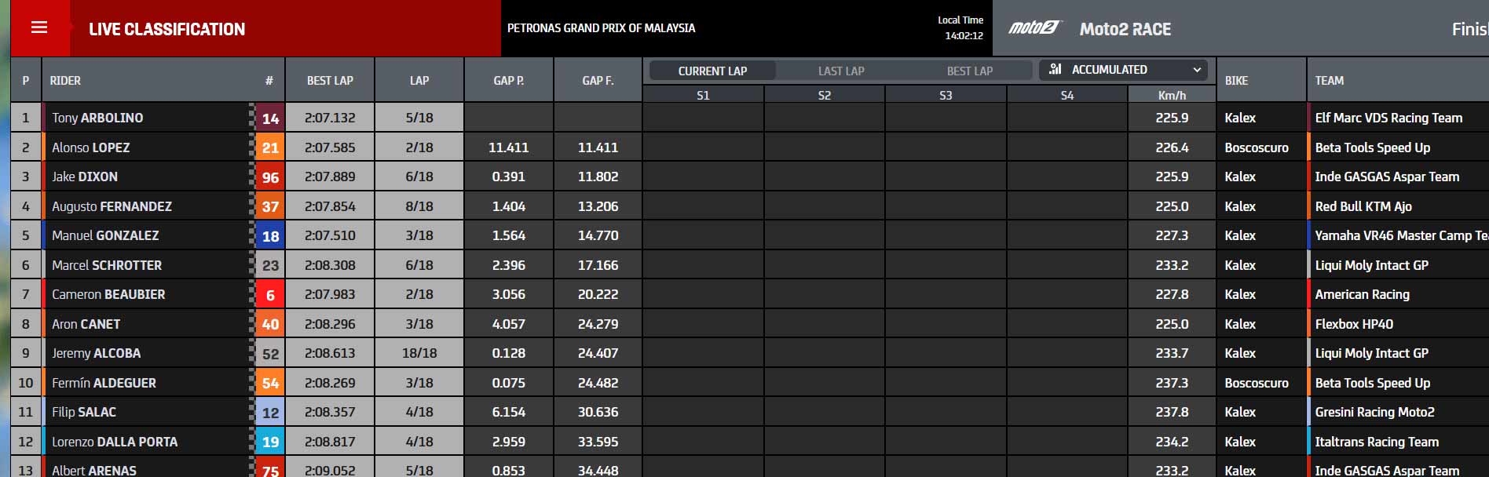Select rider Cameron BEAUBIER
The image size is (1489, 477).
pos(108,294)
